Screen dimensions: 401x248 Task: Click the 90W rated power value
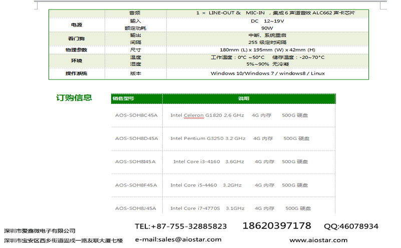coord(267,28)
